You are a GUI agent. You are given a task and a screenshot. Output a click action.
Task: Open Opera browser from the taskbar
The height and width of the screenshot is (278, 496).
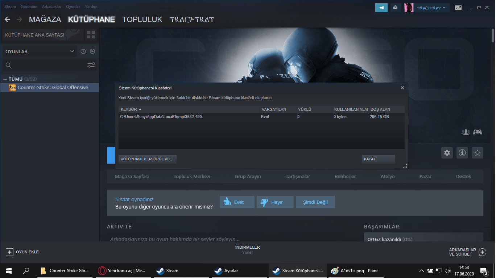123,271
